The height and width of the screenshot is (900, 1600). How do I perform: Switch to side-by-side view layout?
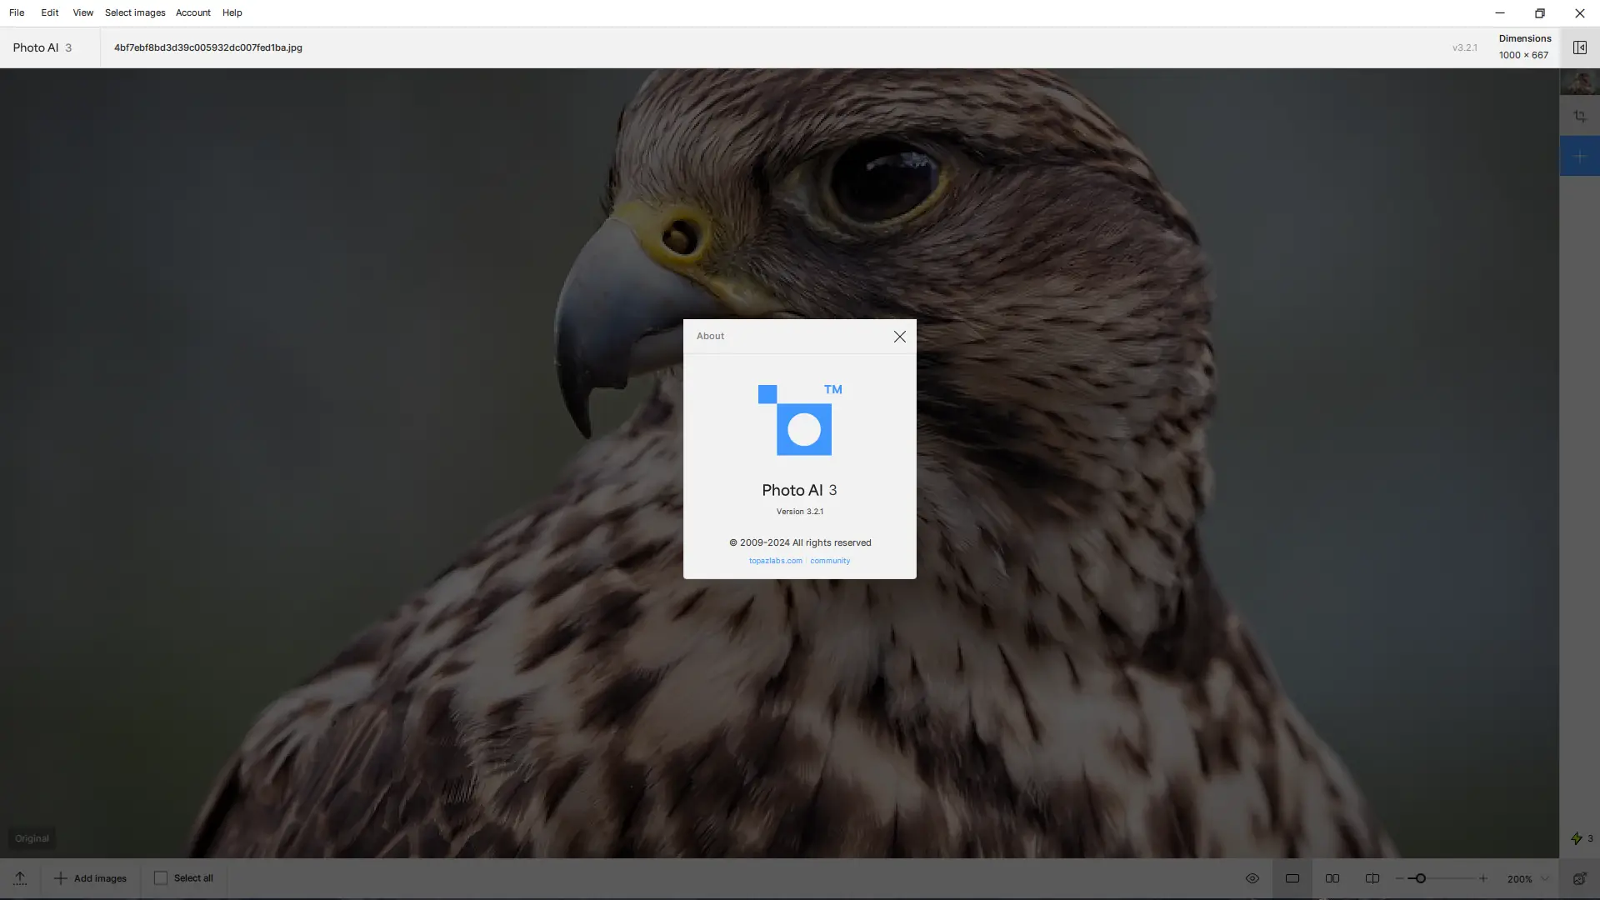point(1332,878)
